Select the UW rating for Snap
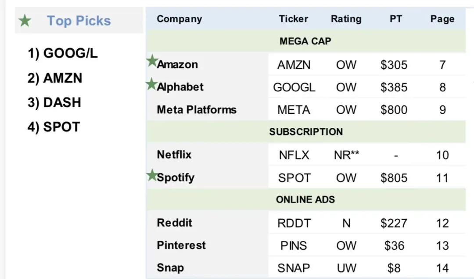The height and width of the screenshot is (279, 474). pyautogui.click(x=346, y=268)
